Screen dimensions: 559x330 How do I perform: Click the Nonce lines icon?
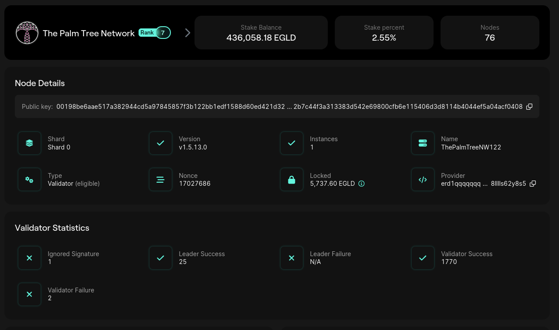click(x=160, y=180)
